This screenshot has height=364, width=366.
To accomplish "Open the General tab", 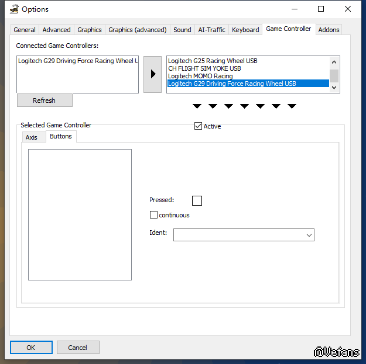I will tap(25, 30).
